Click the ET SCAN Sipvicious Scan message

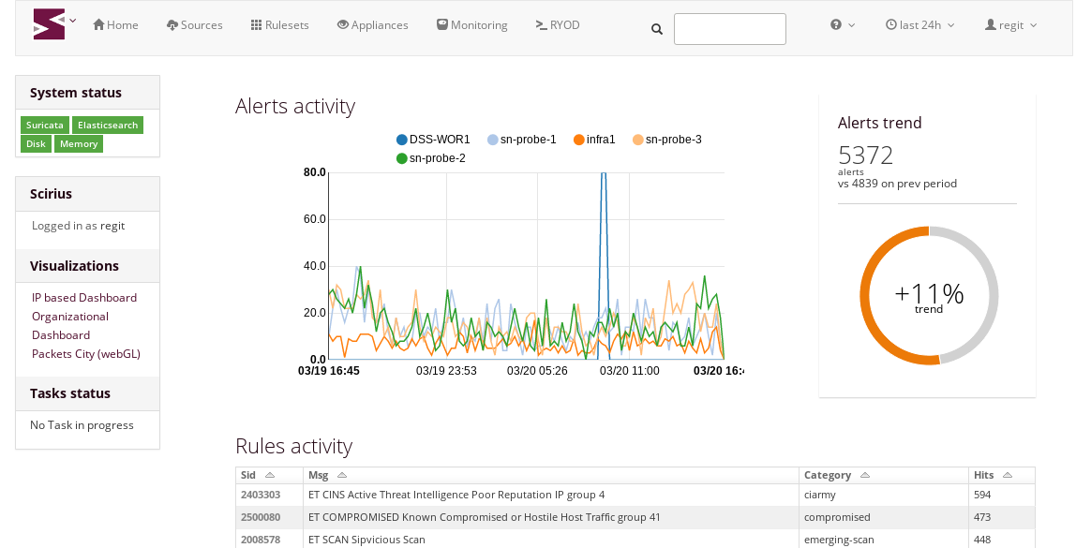(x=366, y=540)
